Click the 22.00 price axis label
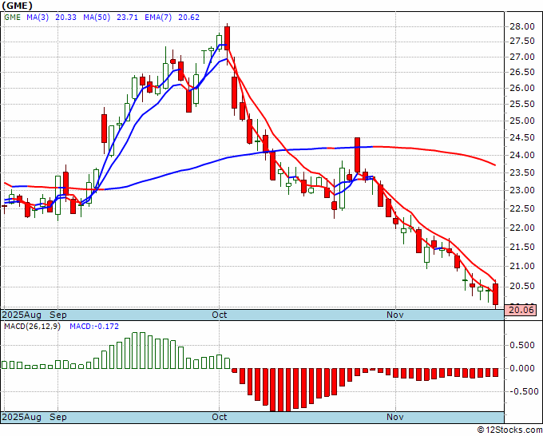Viewport: 543px width, 436px height. [522, 228]
